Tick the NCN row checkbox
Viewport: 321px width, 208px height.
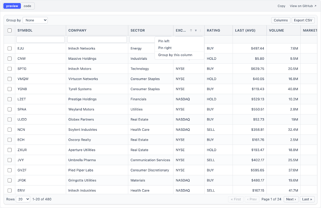pos(10,129)
